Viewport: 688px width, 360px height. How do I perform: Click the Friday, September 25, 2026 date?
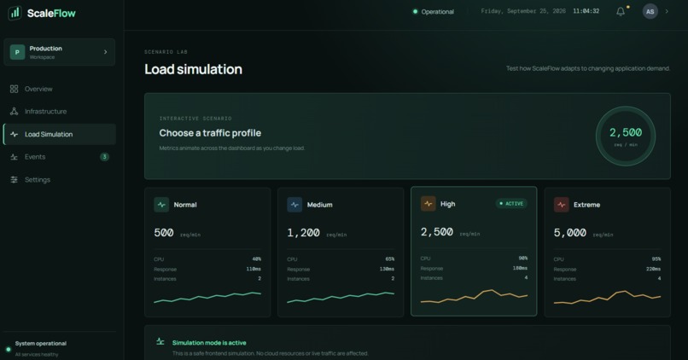coord(523,11)
